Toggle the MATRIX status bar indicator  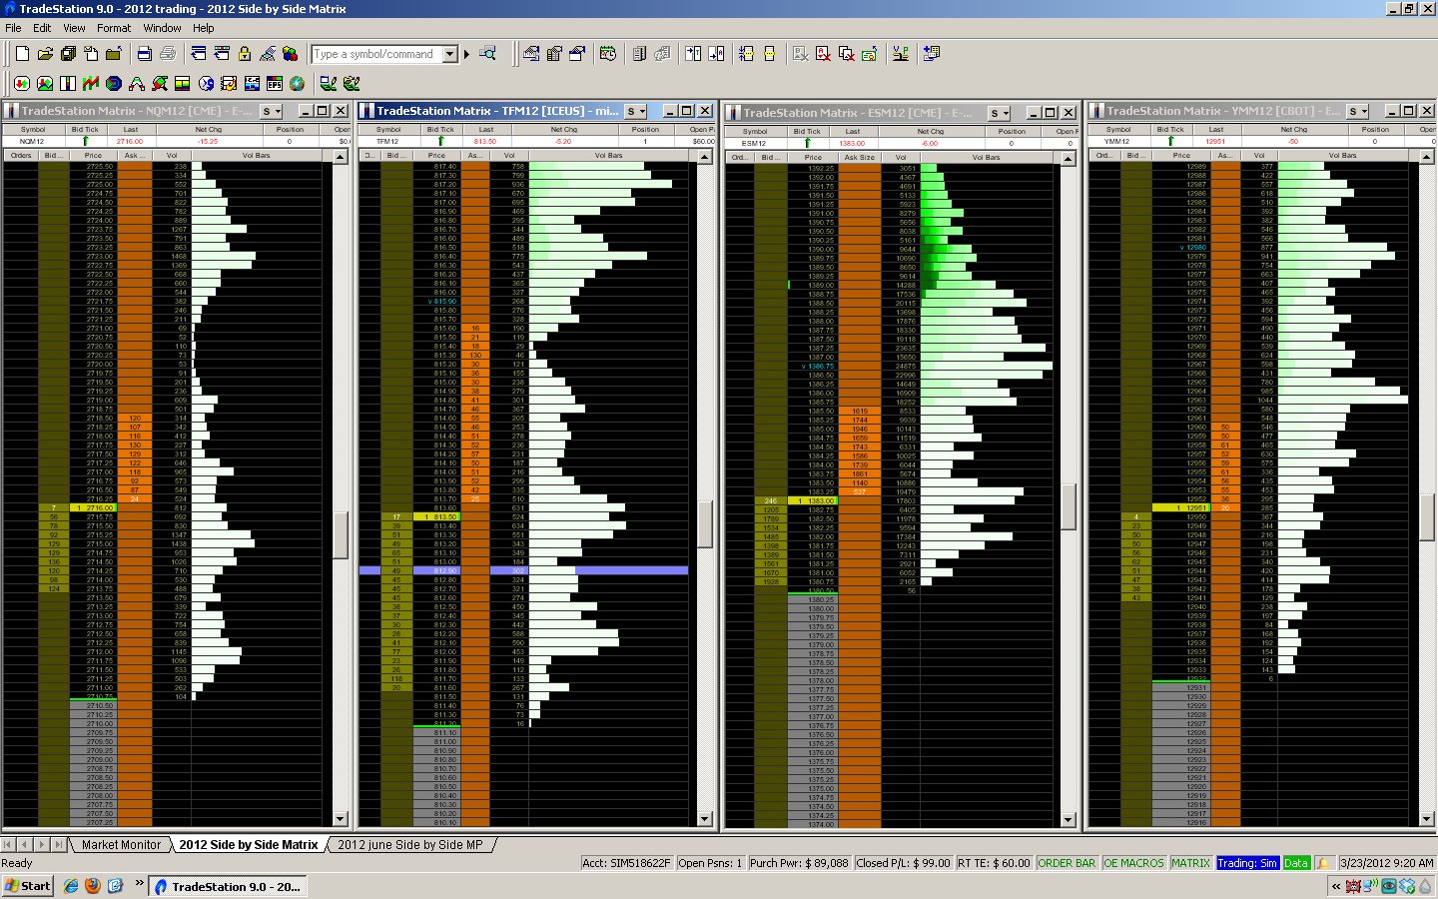(x=1190, y=863)
